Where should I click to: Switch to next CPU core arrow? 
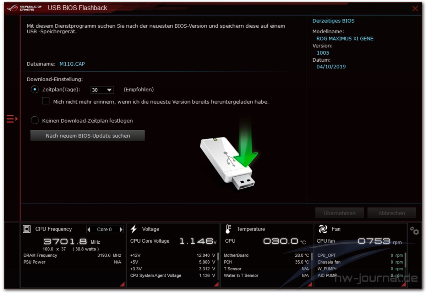pyautogui.click(x=121, y=230)
